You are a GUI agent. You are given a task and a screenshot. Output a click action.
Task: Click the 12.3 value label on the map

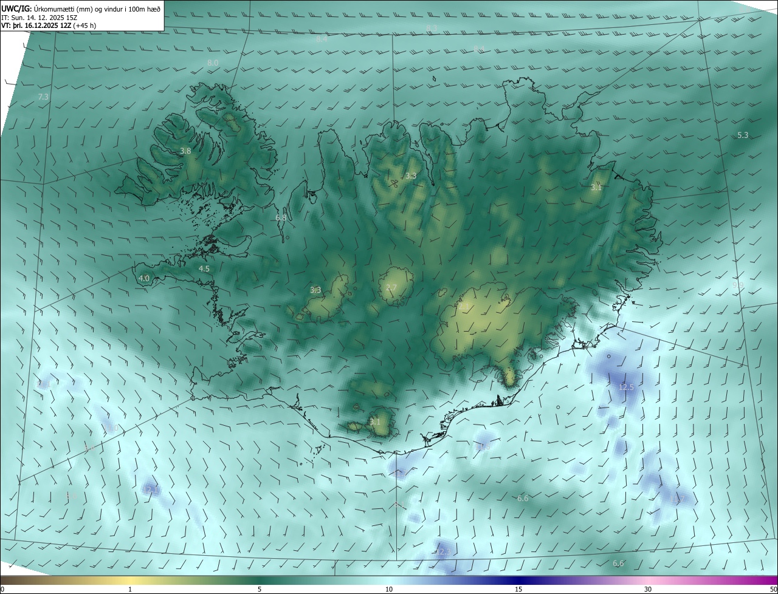pyautogui.click(x=443, y=551)
